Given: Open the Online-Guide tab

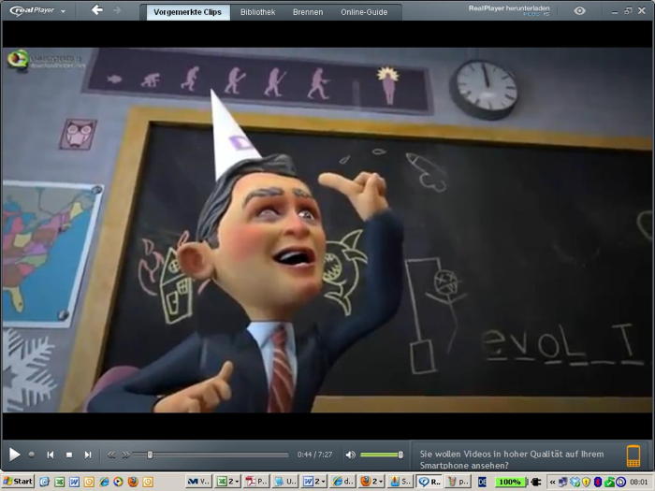Looking at the screenshot, I should pos(364,12).
